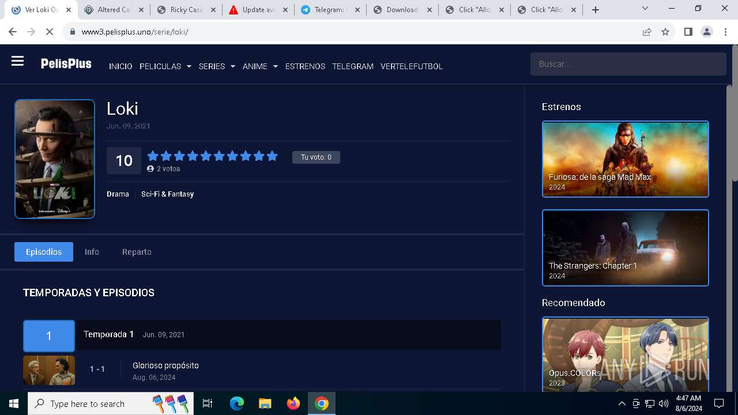Open the tab search chevron
738x415 pixels.
[x=645, y=9]
